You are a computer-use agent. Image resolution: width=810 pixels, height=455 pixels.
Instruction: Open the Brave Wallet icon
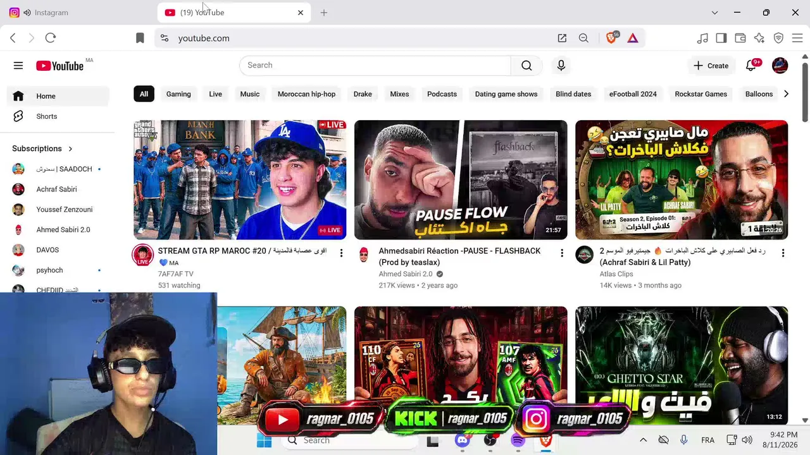(740, 38)
